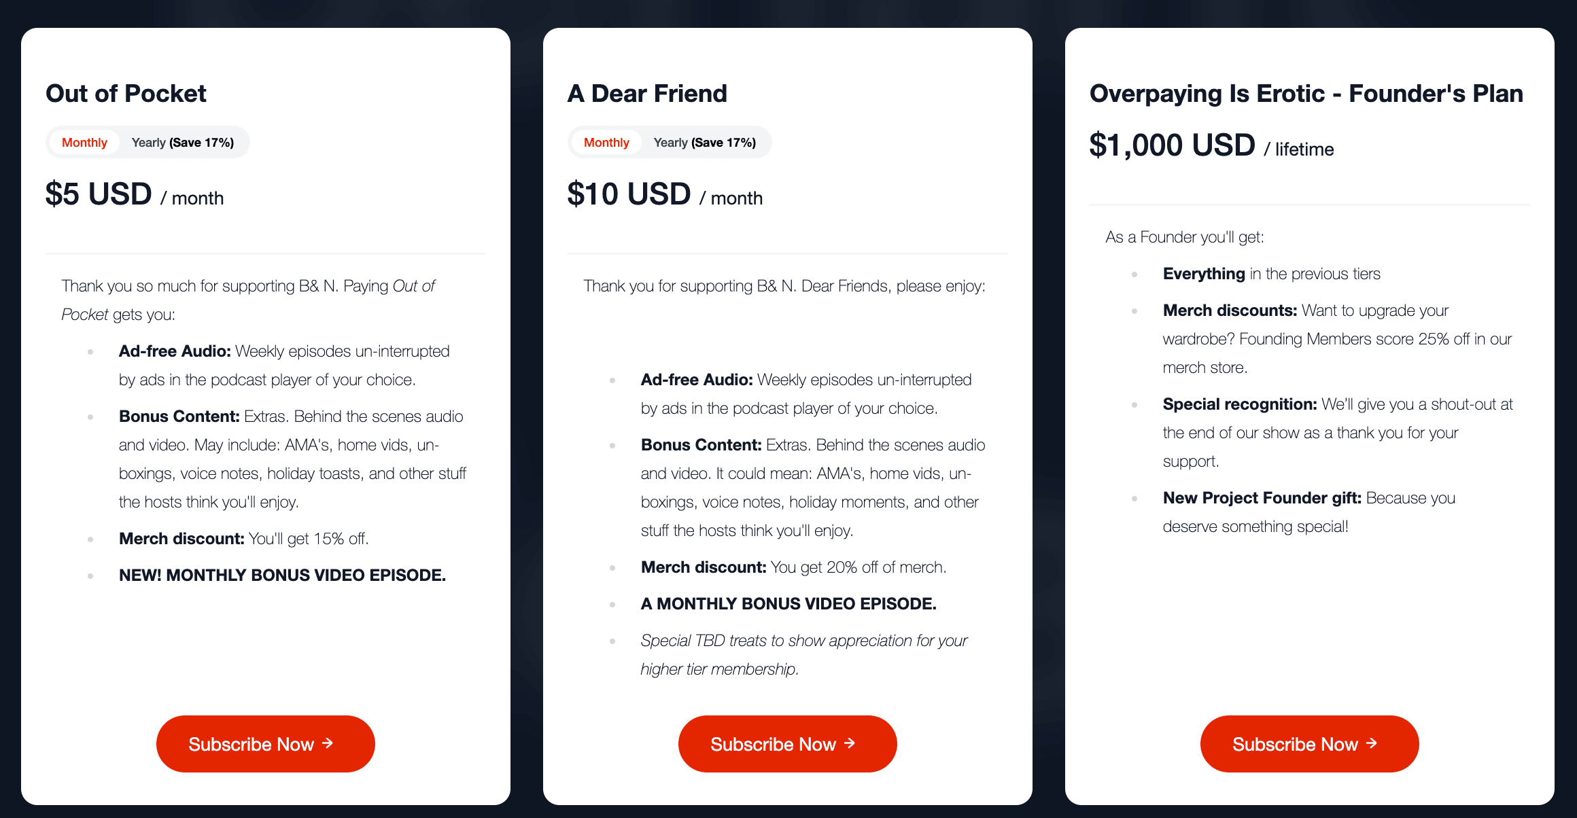Click the italic Special TBD treats line
Screen dimensions: 1577x818
803,641
